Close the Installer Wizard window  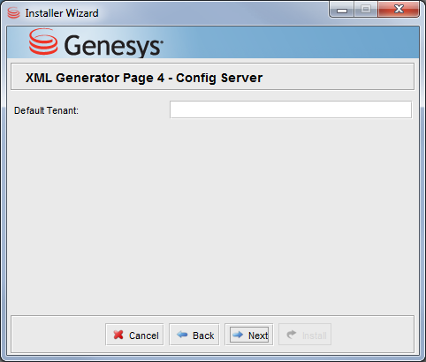click(x=399, y=10)
